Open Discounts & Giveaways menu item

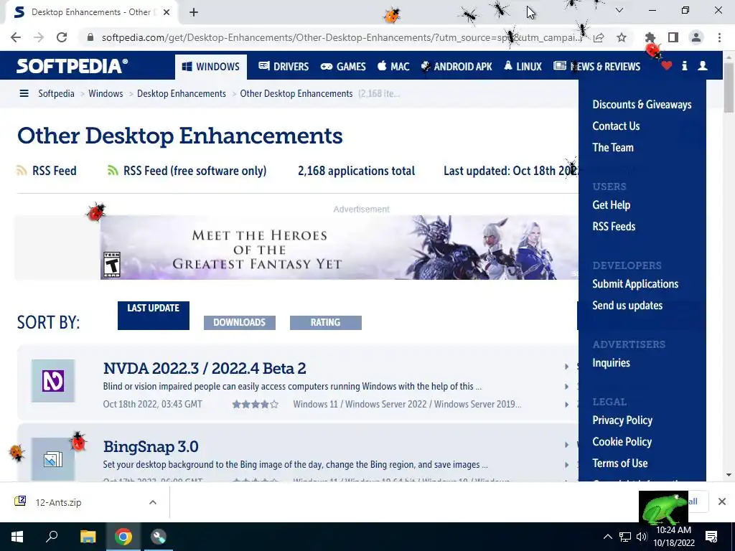[642, 105]
